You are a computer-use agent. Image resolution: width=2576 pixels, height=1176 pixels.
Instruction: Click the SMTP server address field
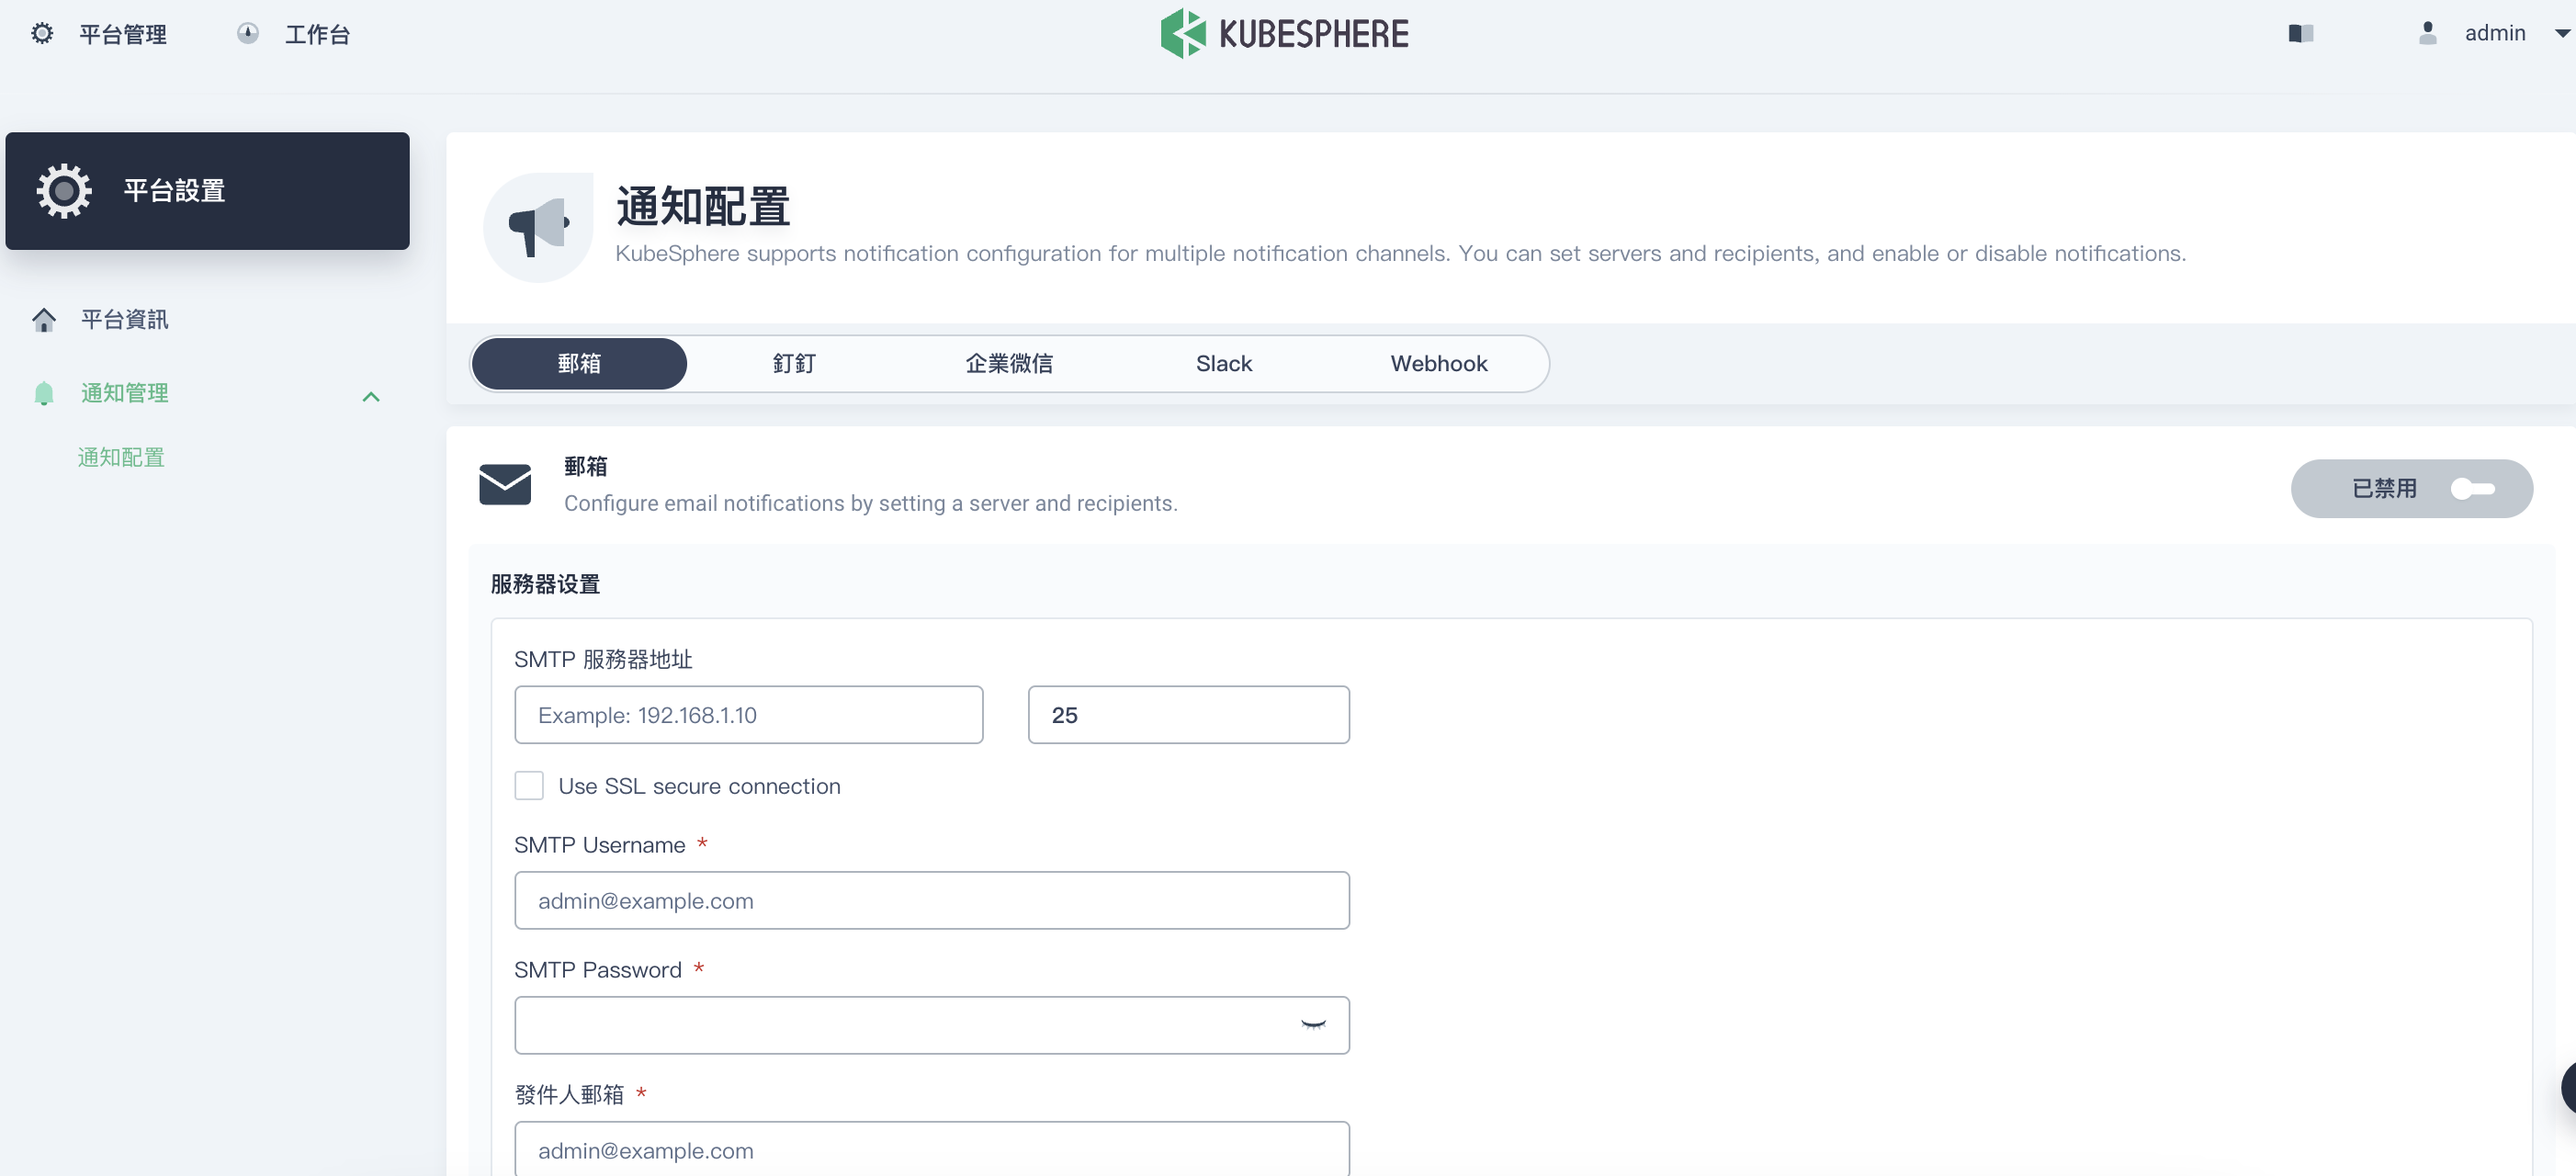point(748,715)
